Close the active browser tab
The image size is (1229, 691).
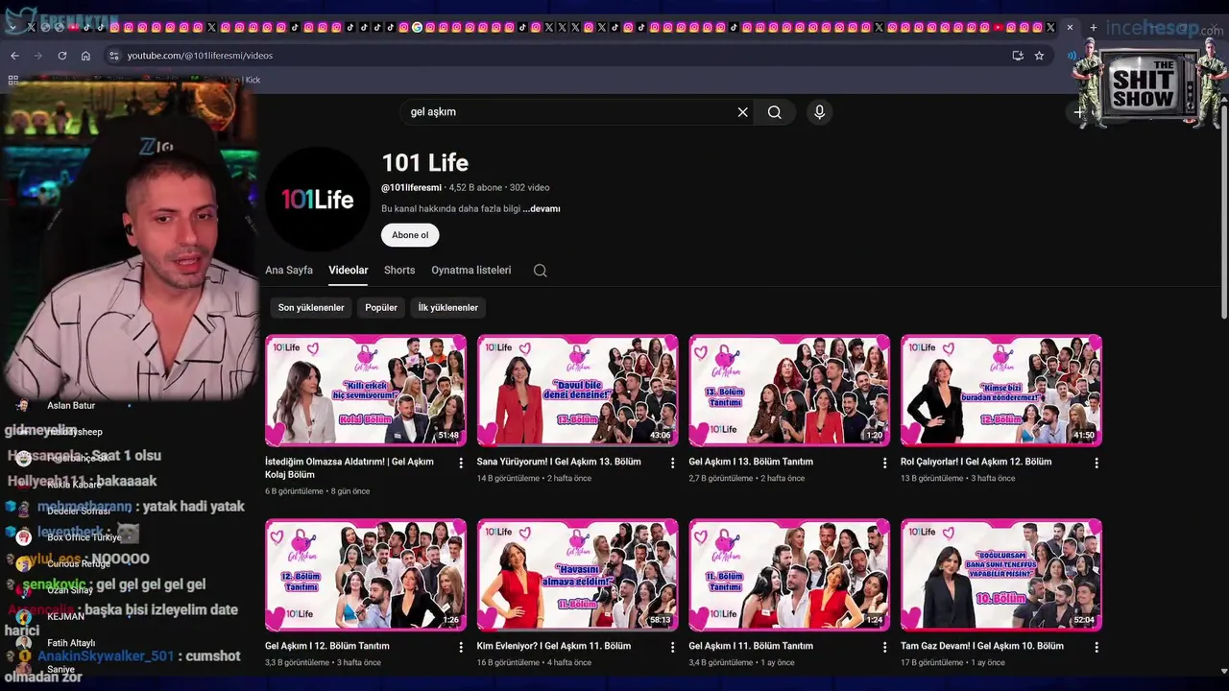tap(1070, 27)
